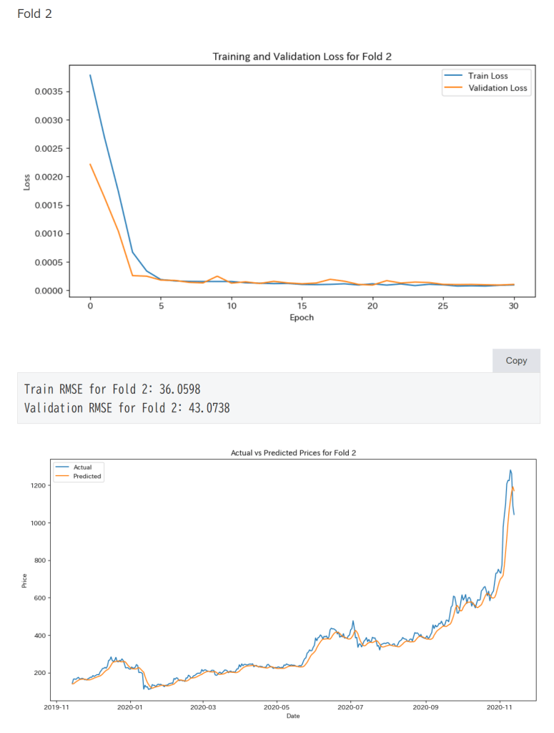554x733 pixels.
Task: Click the blue Actual legend line
Action: [63, 467]
